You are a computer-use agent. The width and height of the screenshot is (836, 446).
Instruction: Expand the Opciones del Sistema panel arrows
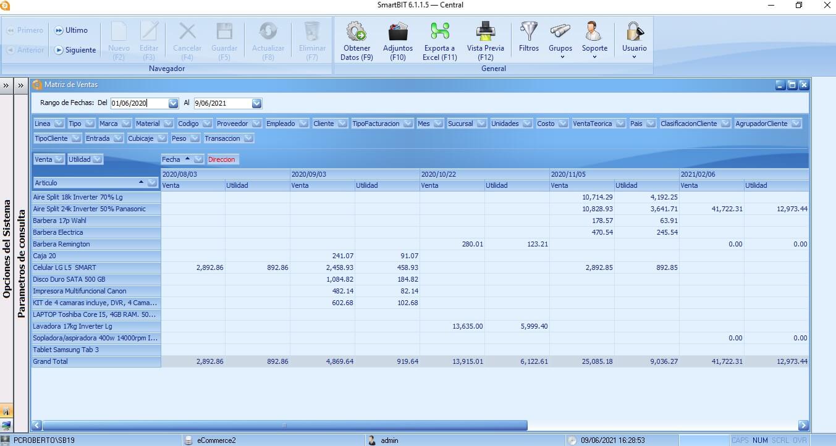click(6, 85)
